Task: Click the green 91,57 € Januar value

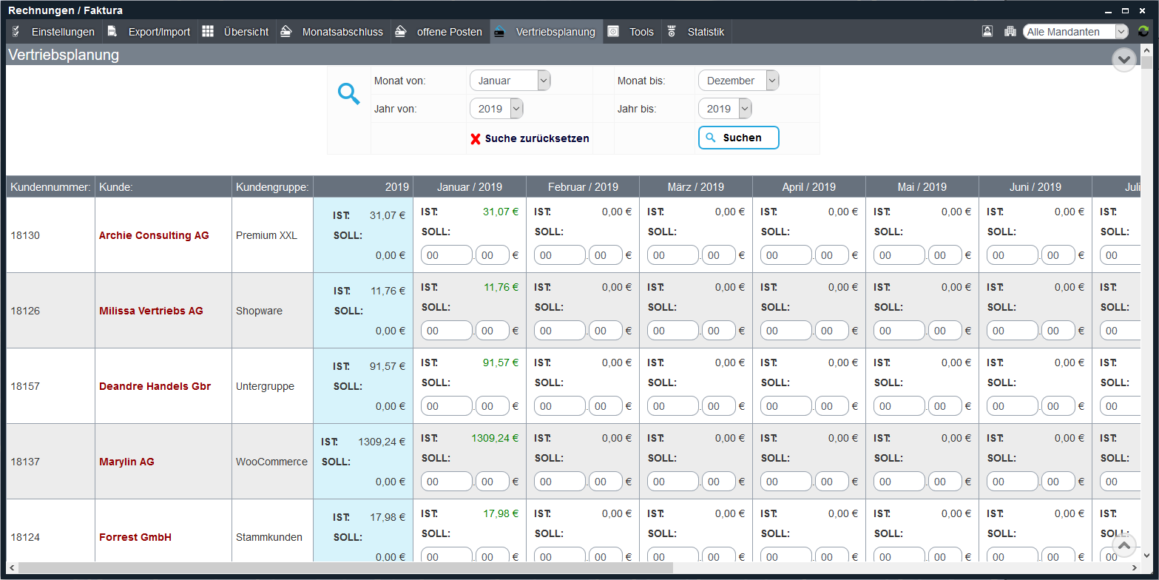Action: (x=501, y=362)
